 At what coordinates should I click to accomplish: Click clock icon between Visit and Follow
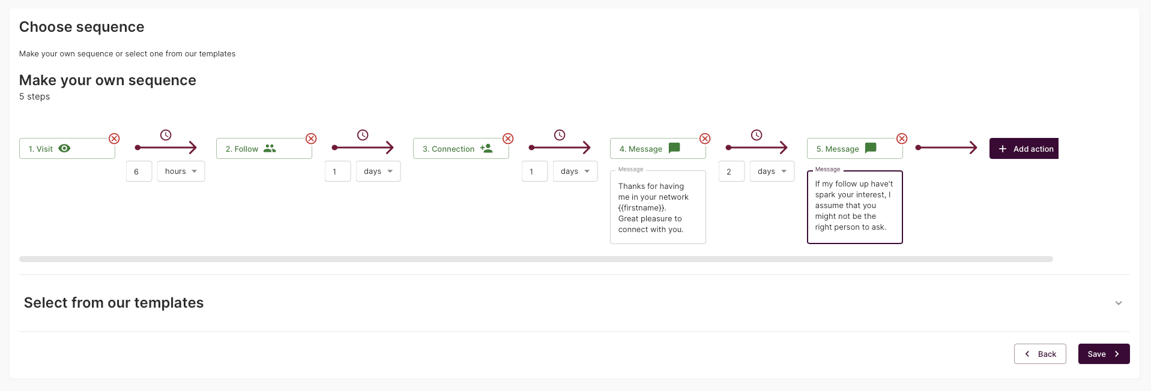click(166, 135)
